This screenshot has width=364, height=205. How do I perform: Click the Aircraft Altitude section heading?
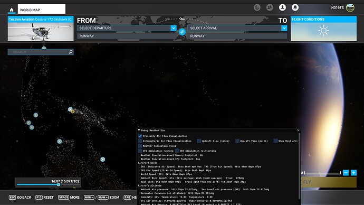(149, 185)
